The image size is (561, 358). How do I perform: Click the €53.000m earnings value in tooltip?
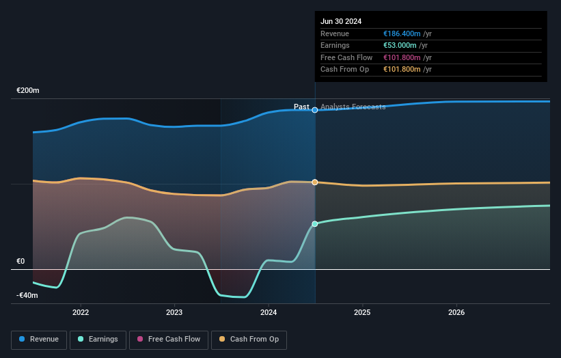point(400,45)
